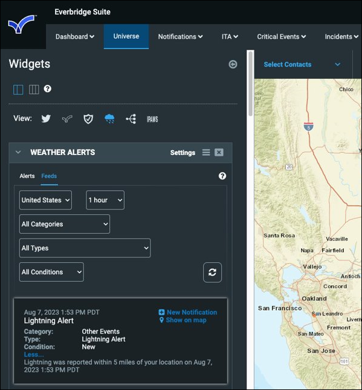The image size is (362, 390).
Task: Refresh the weather feeds list
Action: tap(212, 273)
